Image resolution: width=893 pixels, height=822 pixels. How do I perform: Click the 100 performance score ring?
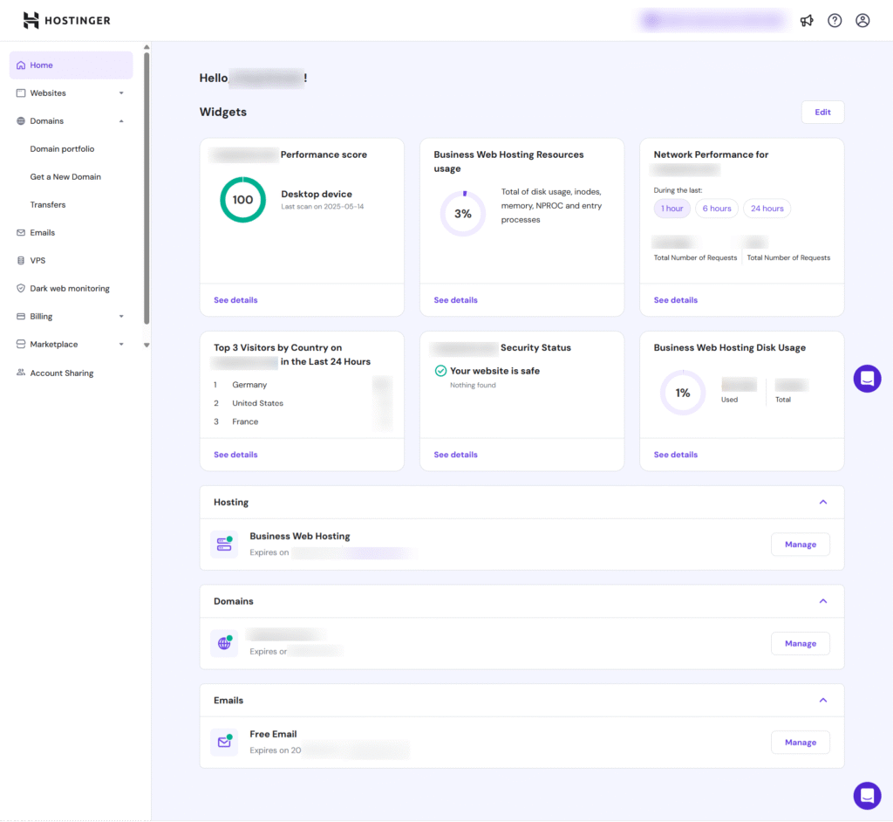click(242, 200)
